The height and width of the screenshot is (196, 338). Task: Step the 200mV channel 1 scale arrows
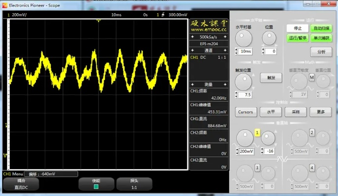pos(238,152)
